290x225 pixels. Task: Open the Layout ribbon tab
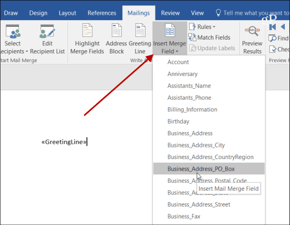tap(67, 13)
